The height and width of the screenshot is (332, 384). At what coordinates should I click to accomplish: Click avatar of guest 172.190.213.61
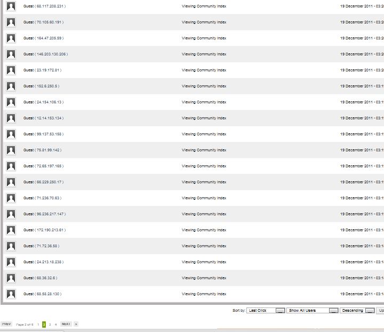coord(11,230)
